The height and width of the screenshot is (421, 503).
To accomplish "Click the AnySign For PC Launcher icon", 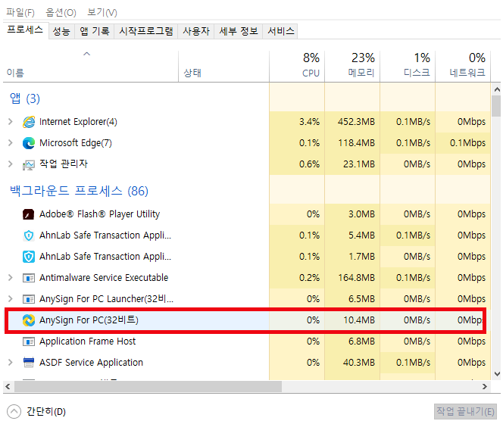I will [29, 299].
